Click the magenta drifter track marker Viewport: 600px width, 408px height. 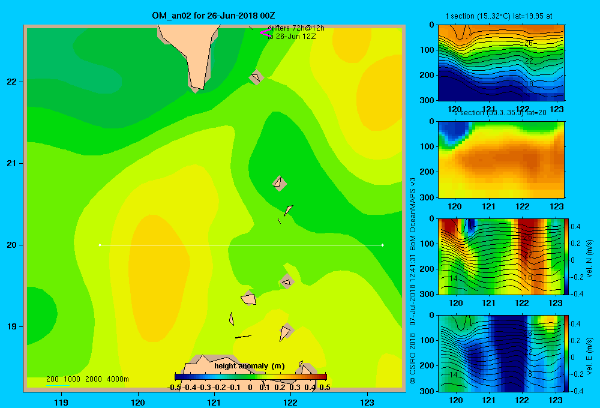(x=266, y=32)
